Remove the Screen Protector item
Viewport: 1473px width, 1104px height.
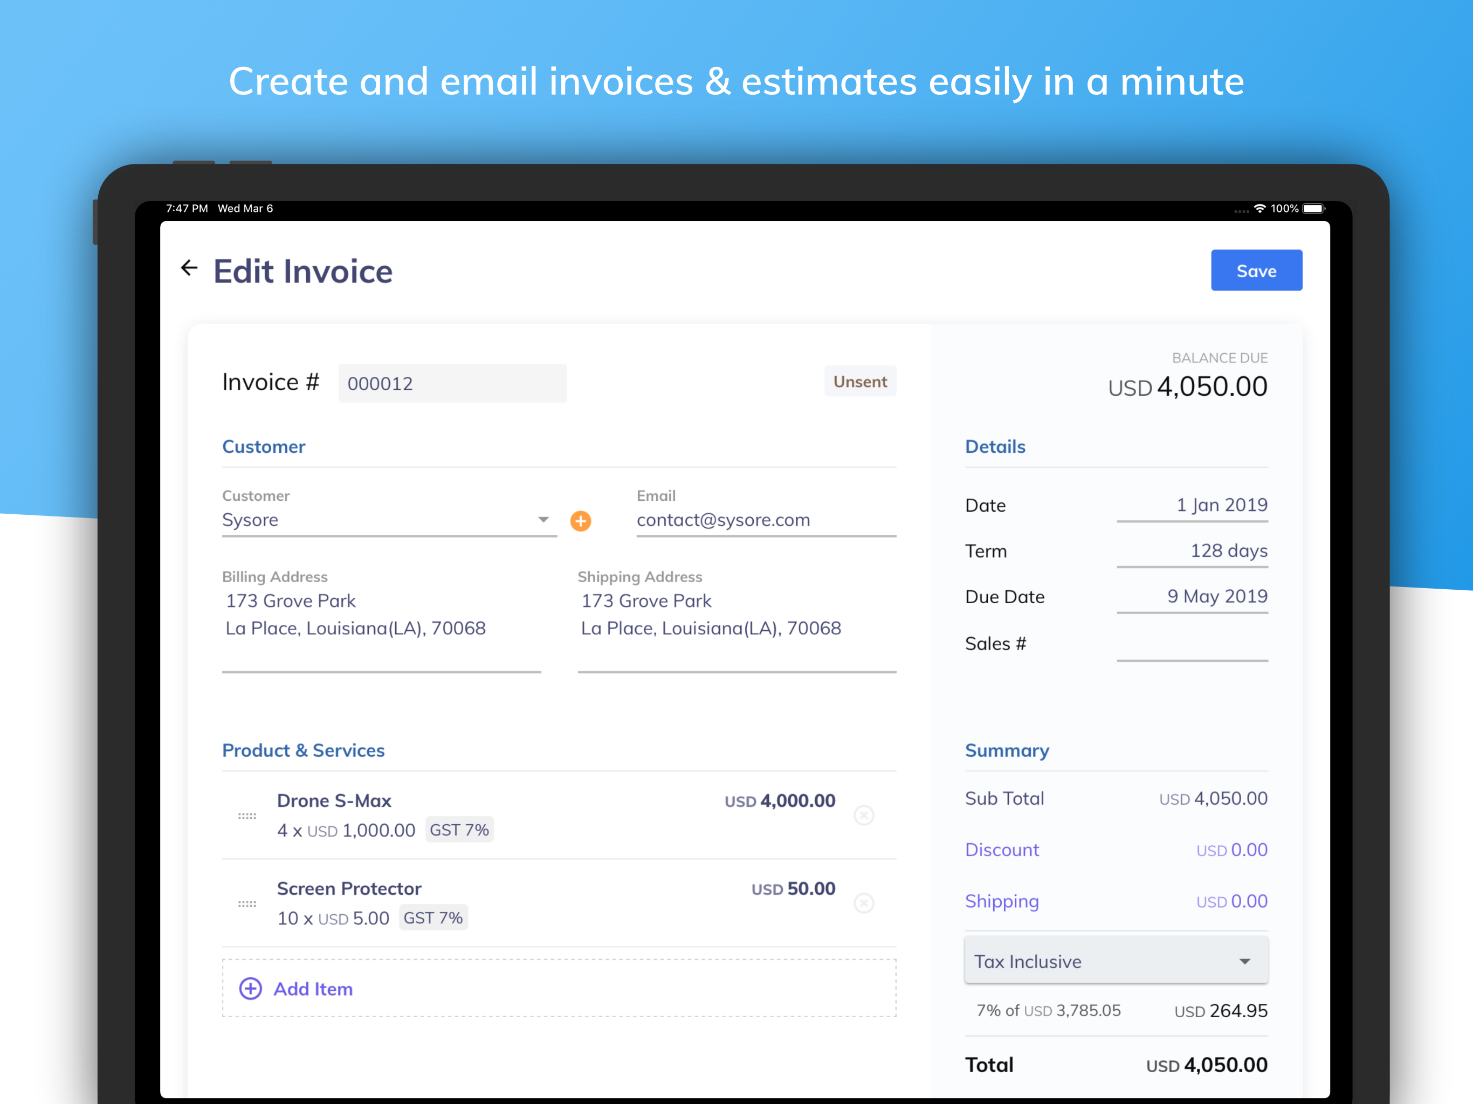864,903
